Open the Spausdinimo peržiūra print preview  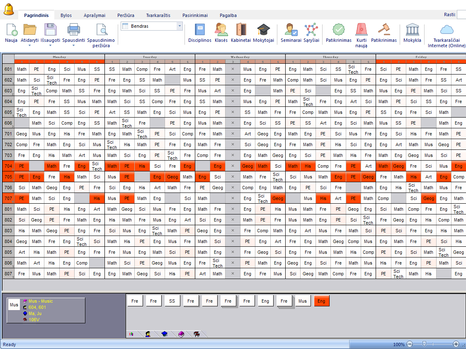click(x=101, y=30)
